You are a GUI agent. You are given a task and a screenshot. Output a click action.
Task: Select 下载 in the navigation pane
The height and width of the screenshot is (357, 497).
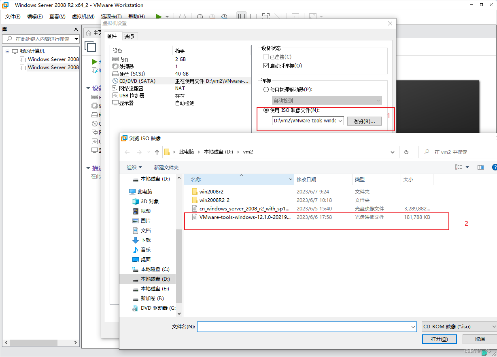(145, 240)
